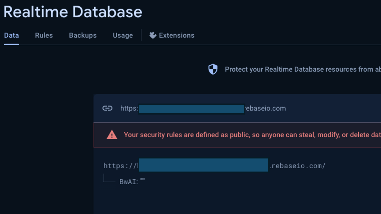Click the database root URL in tree
The height and width of the screenshot is (214, 381).
click(x=215, y=166)
